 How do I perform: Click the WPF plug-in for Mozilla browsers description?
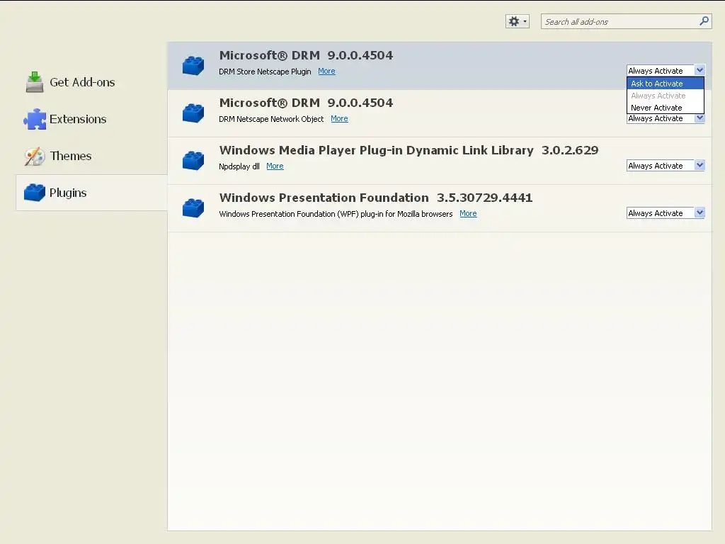point(336,214)
